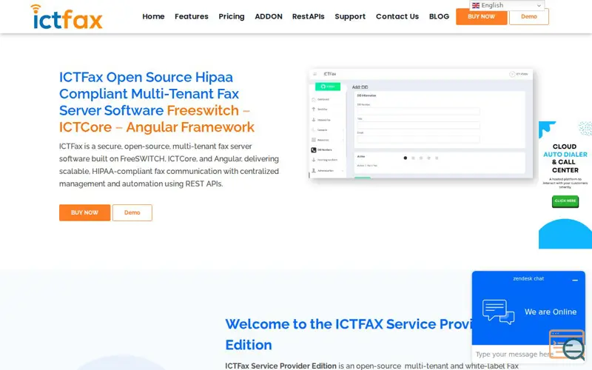Select the first (active) carousel dot
Viewport: 592px width, 370px height.
point(405,158)
